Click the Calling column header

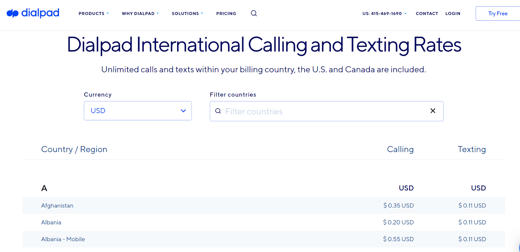[400, 149]
